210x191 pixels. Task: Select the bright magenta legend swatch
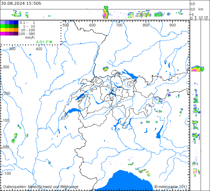[3, 34]
